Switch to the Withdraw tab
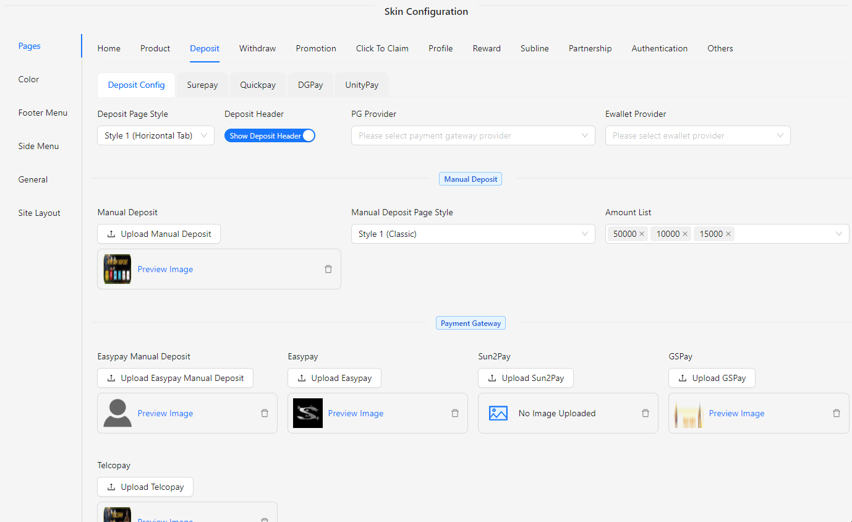The image size is (852, 522). point(257,48)
